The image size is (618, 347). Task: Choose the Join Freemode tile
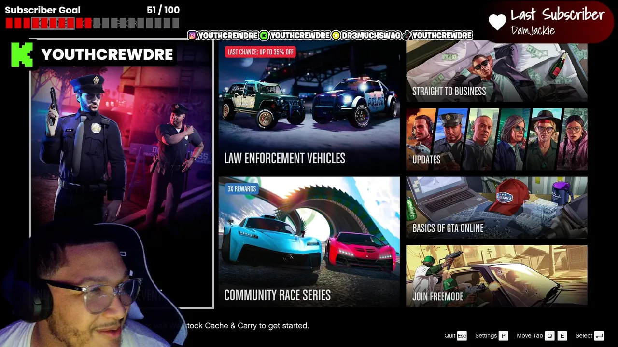pos(497,276)
